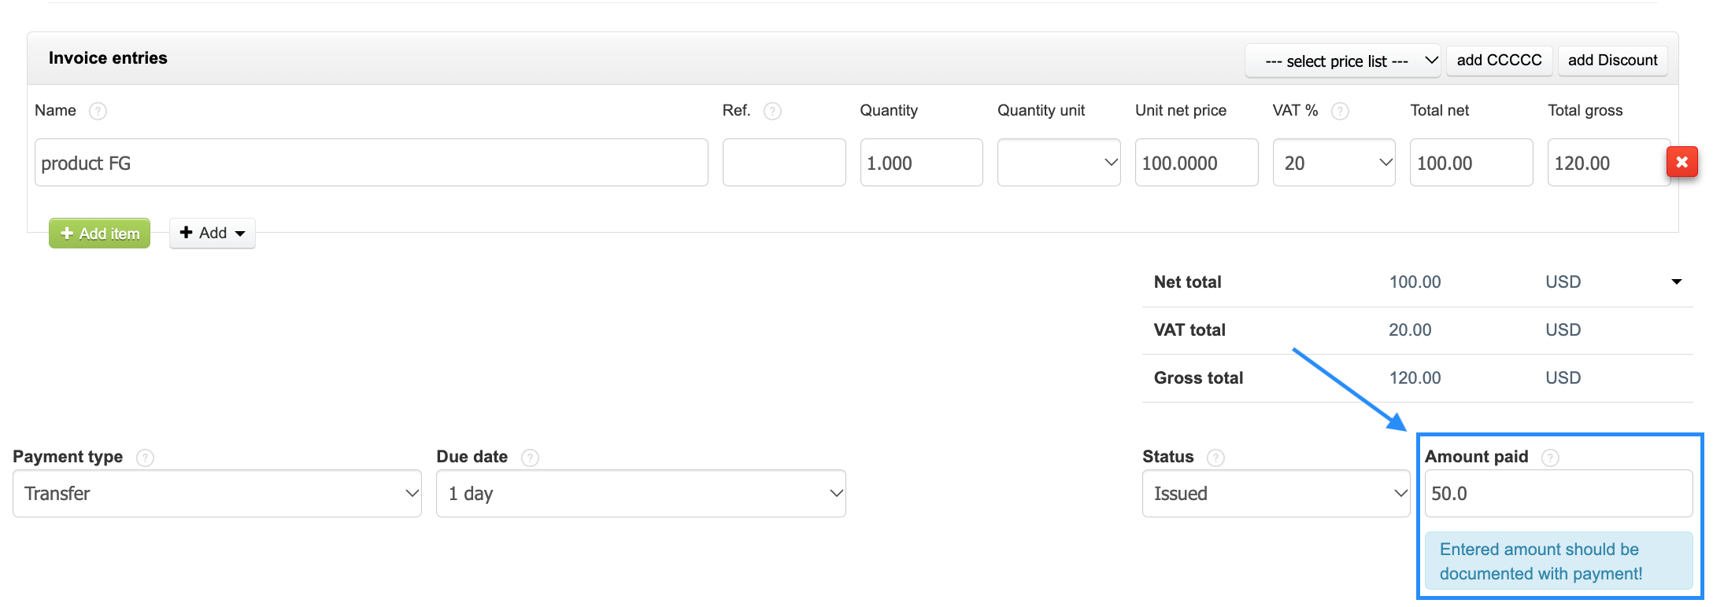
Task: Open the Due date 1 day dropdown
Action: (641, 493)
